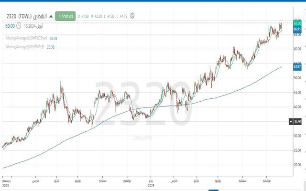Click the 25.38 moving average value

[x=50, y=47]
